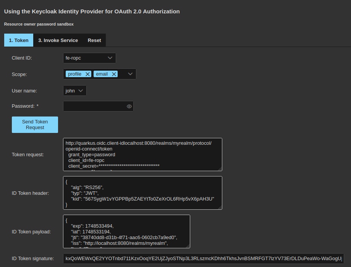Click the "iat": 1748533194 line

pos(91,232)
